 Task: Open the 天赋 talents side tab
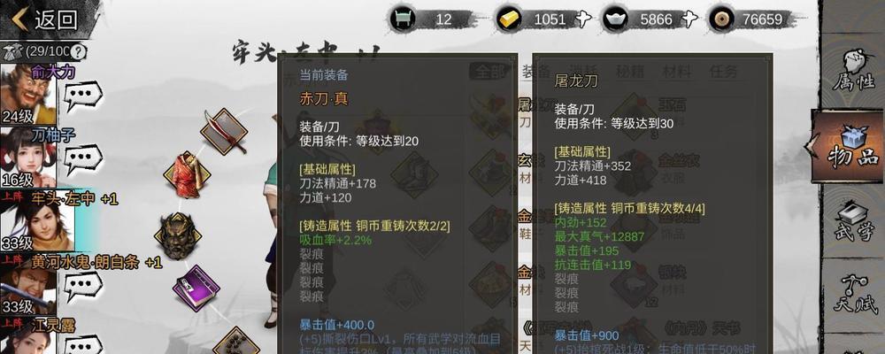pyautogui.click(x=853, y=294)
